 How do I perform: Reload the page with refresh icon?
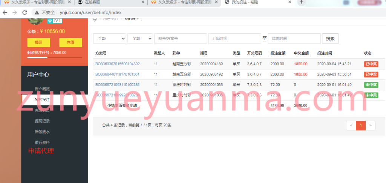pyautogui.click(x=25, y=12)
